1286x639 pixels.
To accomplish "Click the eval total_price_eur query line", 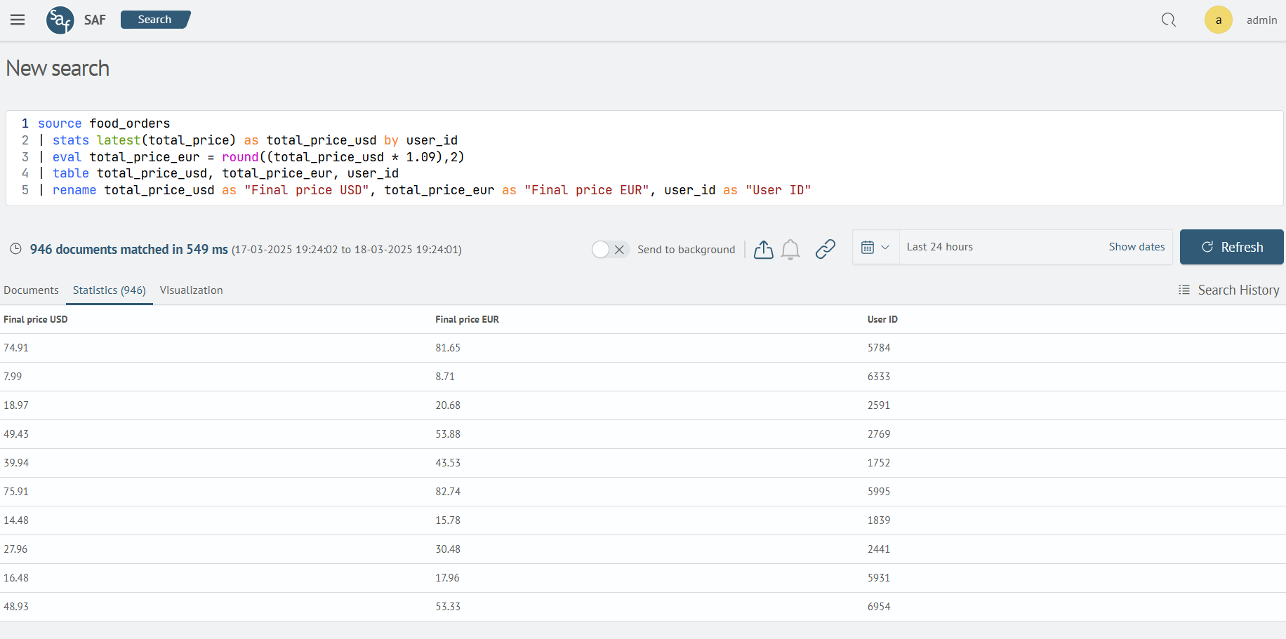I will pos(251,157).
